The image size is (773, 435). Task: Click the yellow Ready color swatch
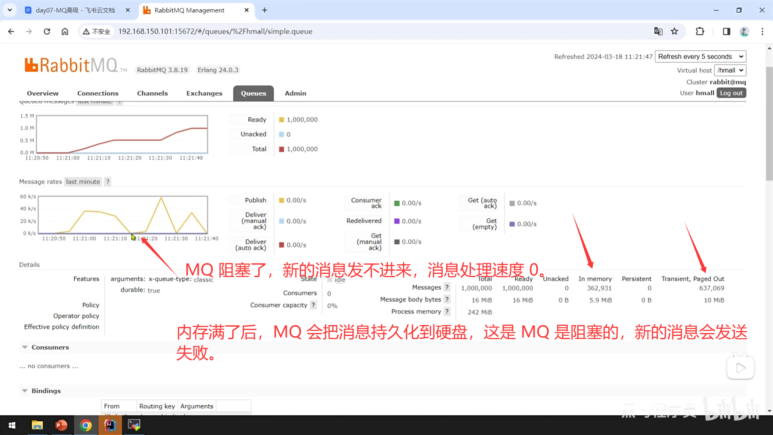[x=281, y=120]
